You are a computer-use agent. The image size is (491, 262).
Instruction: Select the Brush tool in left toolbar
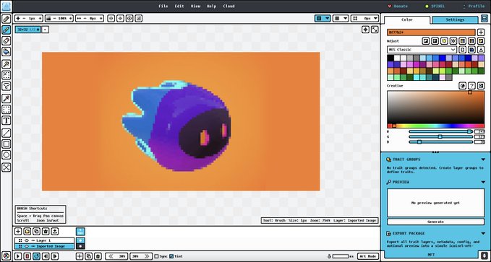click(x=7, y=30)
